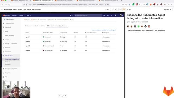Switch to Configure 14.3 Planning issue tab

[21, 1]
